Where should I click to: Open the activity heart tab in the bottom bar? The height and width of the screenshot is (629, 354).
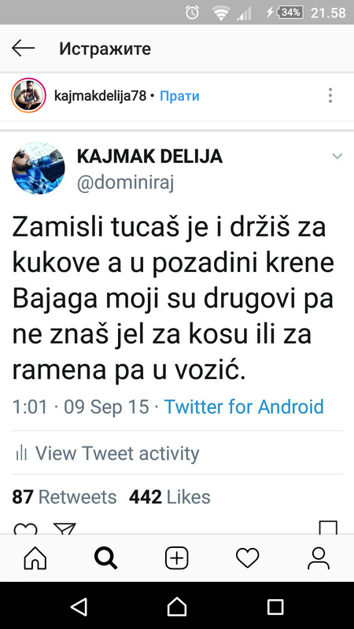[x=247, y=558]
